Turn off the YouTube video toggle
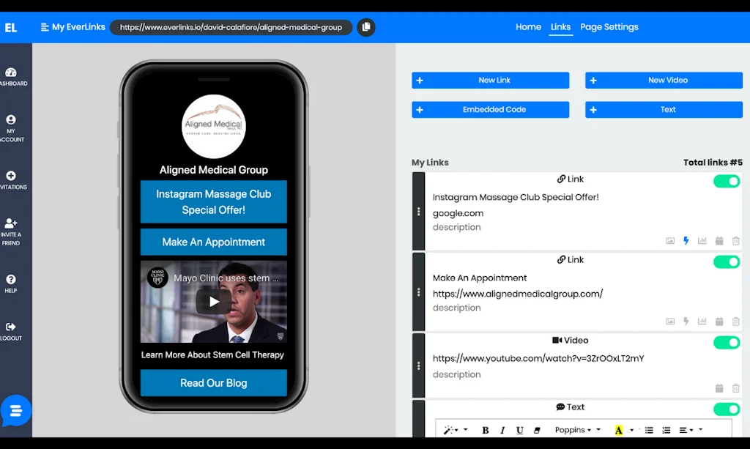This screenshot has height=449, width=750. tap(726, 342)
